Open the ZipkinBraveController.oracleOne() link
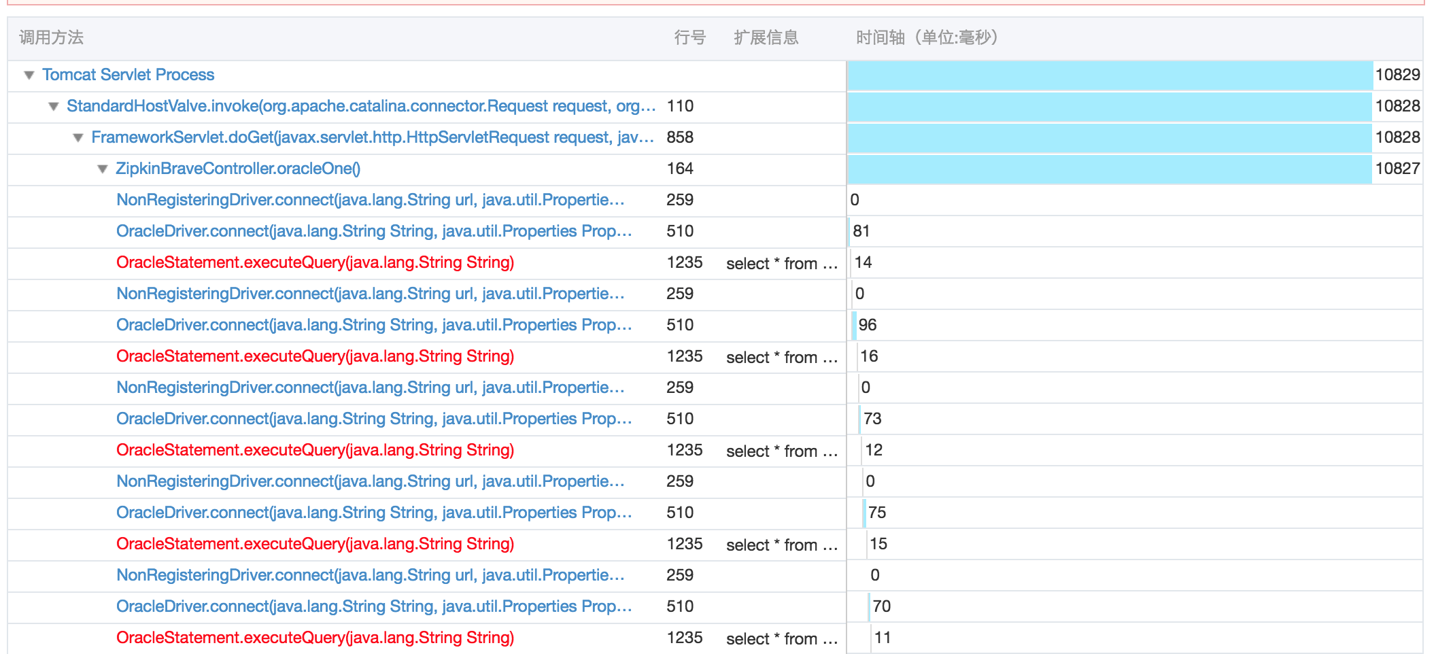1436x654 pixels. point(238,169)
